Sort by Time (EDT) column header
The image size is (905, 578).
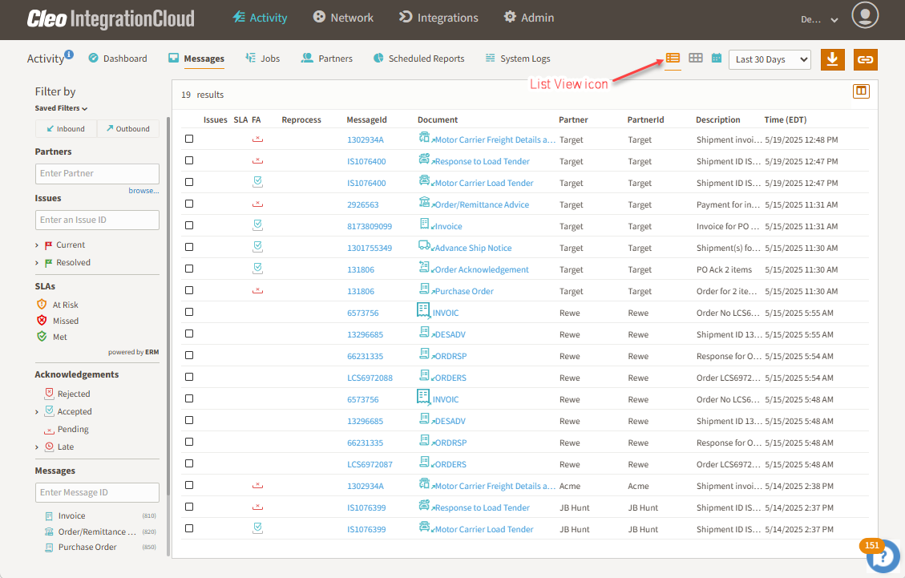[785, 119]
